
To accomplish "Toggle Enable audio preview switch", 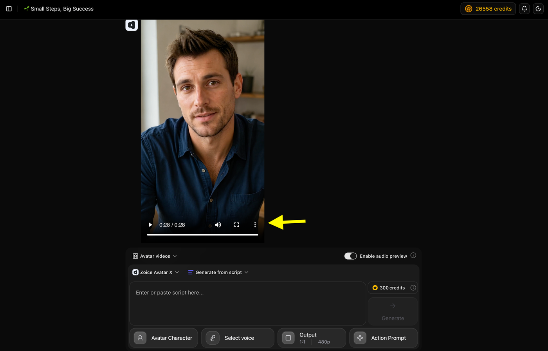I will click(x=350, y=256).
